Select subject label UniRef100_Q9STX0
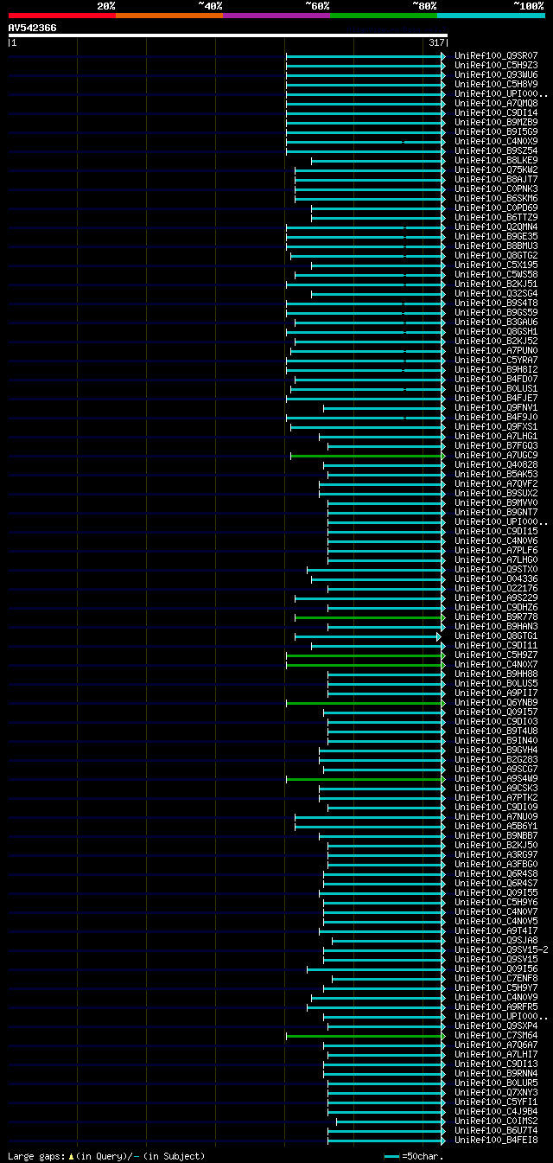Viewport: 553px width, 1163px height. [495, 570]
